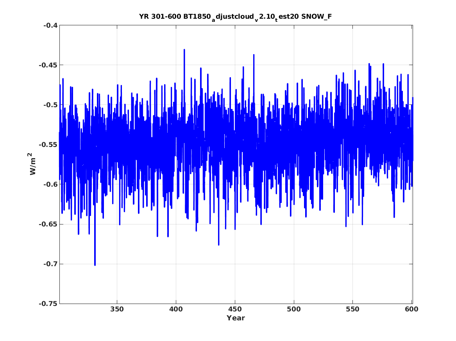456x341 pixels.
Task: Click the x-axis tick label 500
Action: click(x=294, y=309)
